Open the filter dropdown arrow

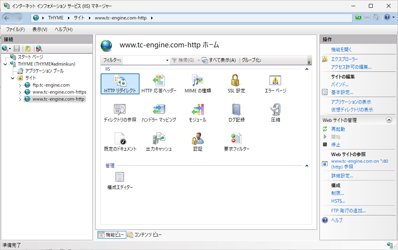pyautogui.click(x=167, y=60)
